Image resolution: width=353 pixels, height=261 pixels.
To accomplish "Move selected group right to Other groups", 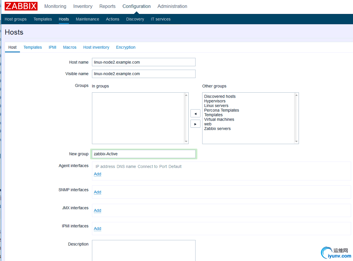I will pyautogui.click(x=195, y=124).
